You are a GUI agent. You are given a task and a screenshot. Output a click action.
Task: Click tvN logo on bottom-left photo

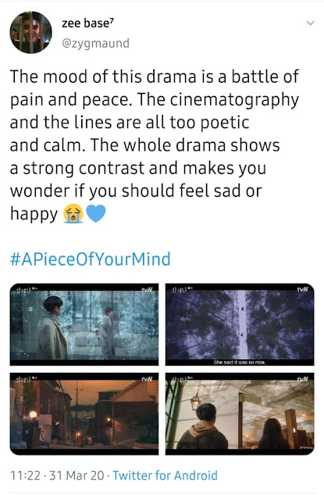pos(148,378)
